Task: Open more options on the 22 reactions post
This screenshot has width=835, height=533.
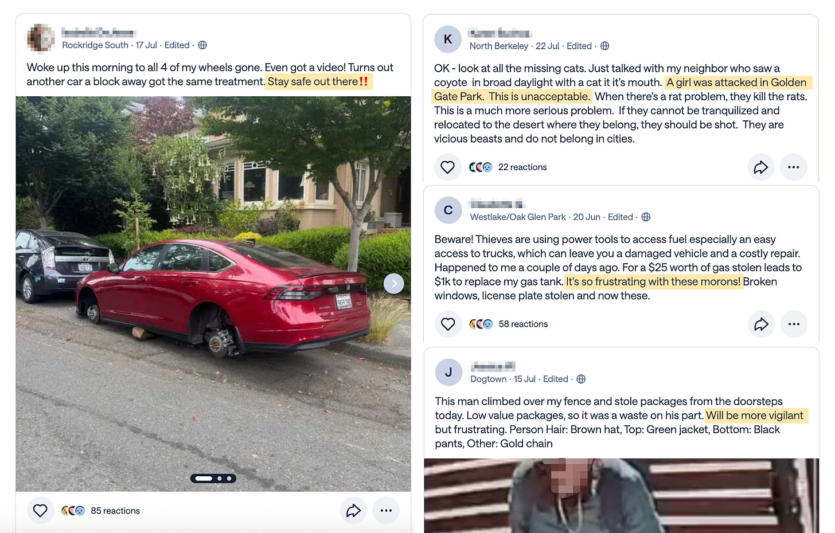Action: (794, 167)
